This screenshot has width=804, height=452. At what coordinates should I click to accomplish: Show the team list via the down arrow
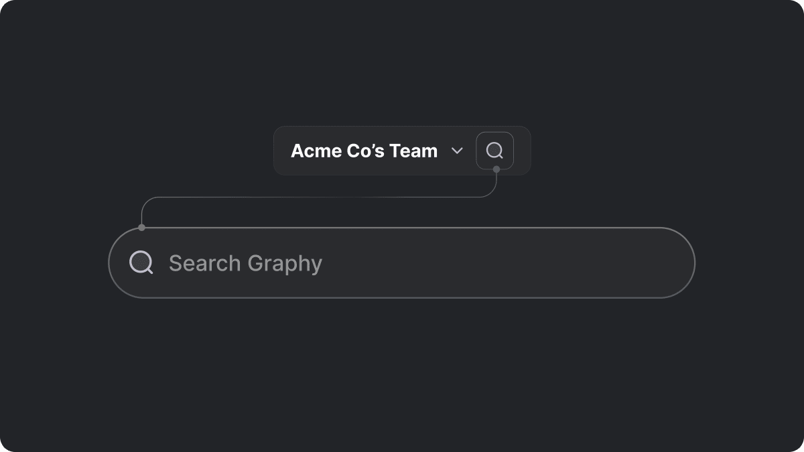click(x=457, y=151)
